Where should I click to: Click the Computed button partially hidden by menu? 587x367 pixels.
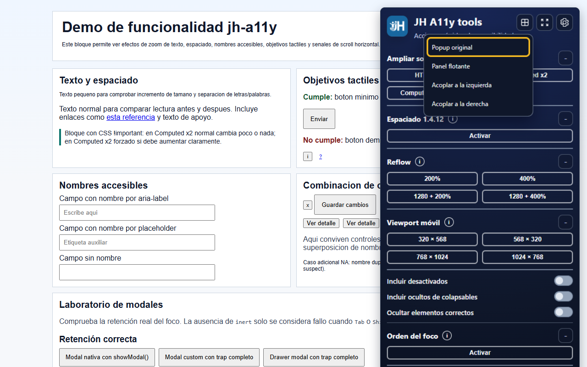[405, 93]
